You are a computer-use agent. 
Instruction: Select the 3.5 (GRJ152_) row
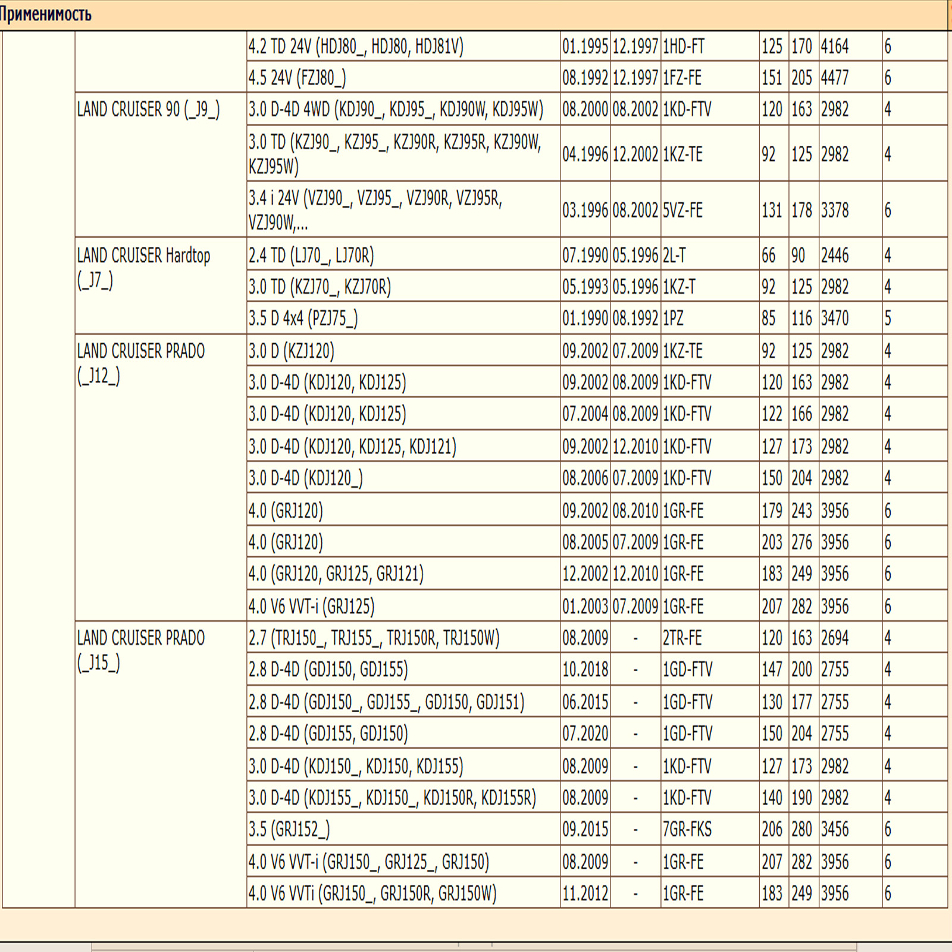pos(289,829)
